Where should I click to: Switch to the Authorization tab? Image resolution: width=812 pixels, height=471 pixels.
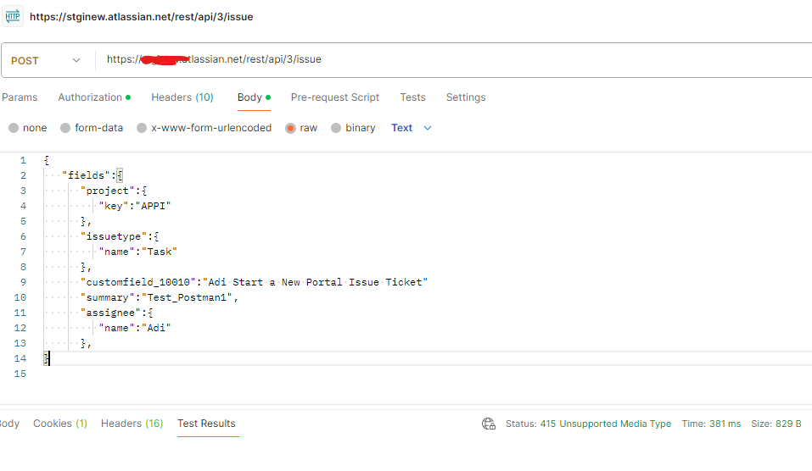click(94, 97)
